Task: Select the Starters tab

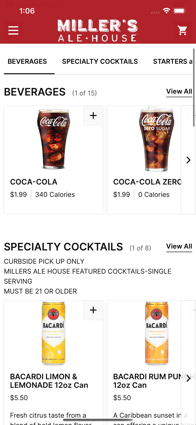Action: point(172,61)
